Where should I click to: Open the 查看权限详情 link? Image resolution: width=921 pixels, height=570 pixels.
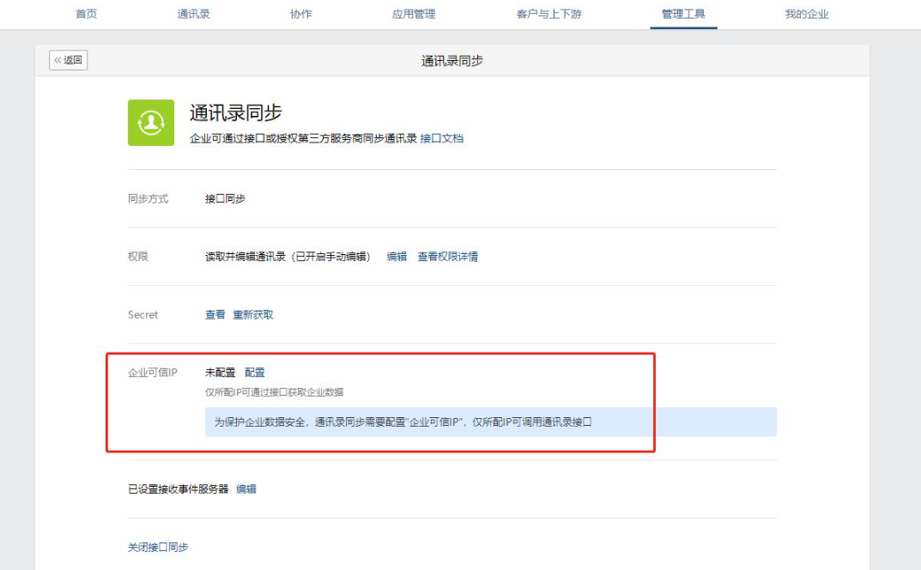point(447,257)
